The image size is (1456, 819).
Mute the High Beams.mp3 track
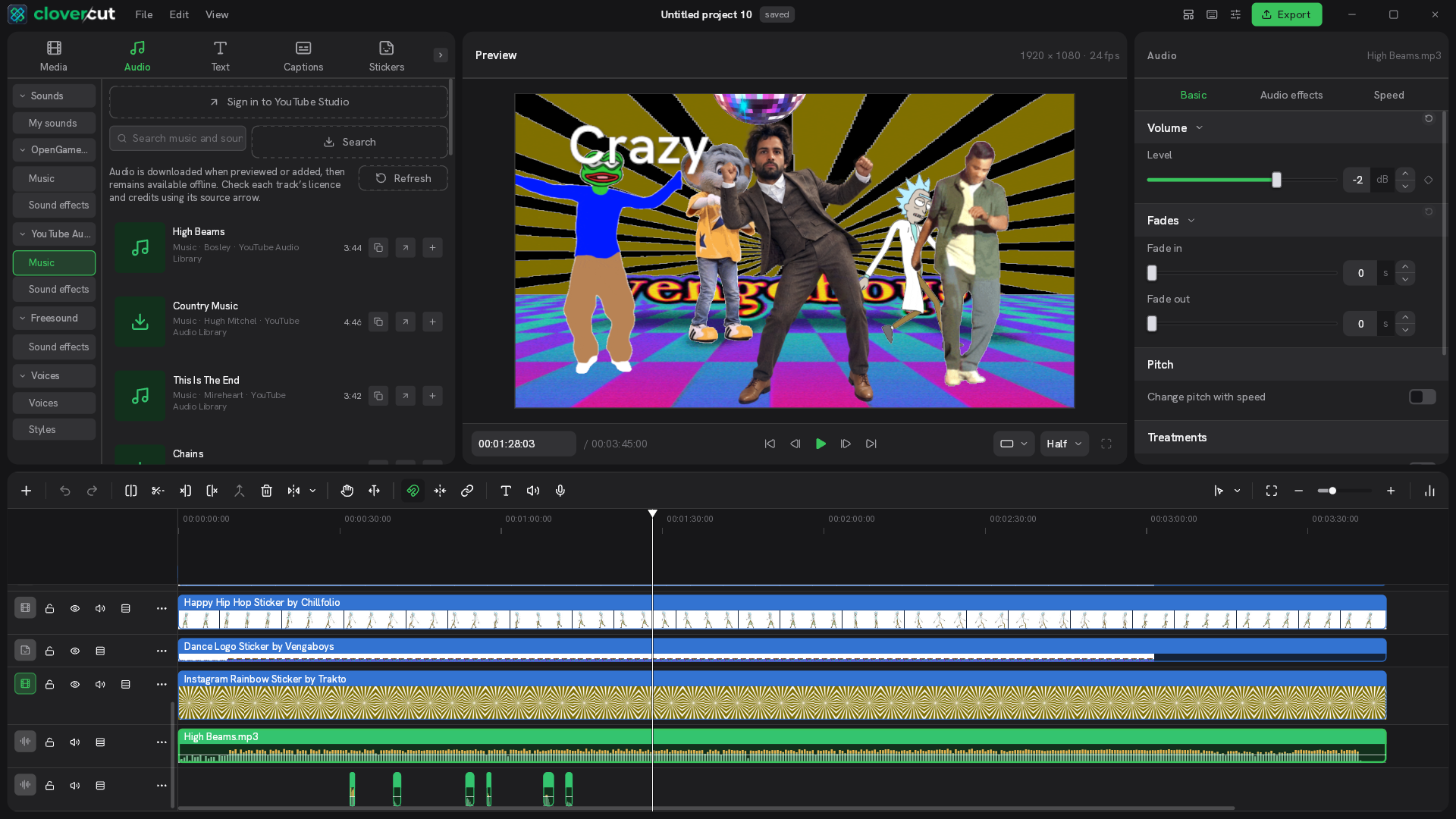point(75,742)
